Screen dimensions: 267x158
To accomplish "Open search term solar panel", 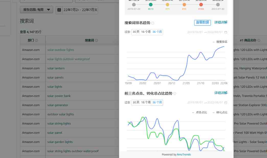I will [55, 133].
